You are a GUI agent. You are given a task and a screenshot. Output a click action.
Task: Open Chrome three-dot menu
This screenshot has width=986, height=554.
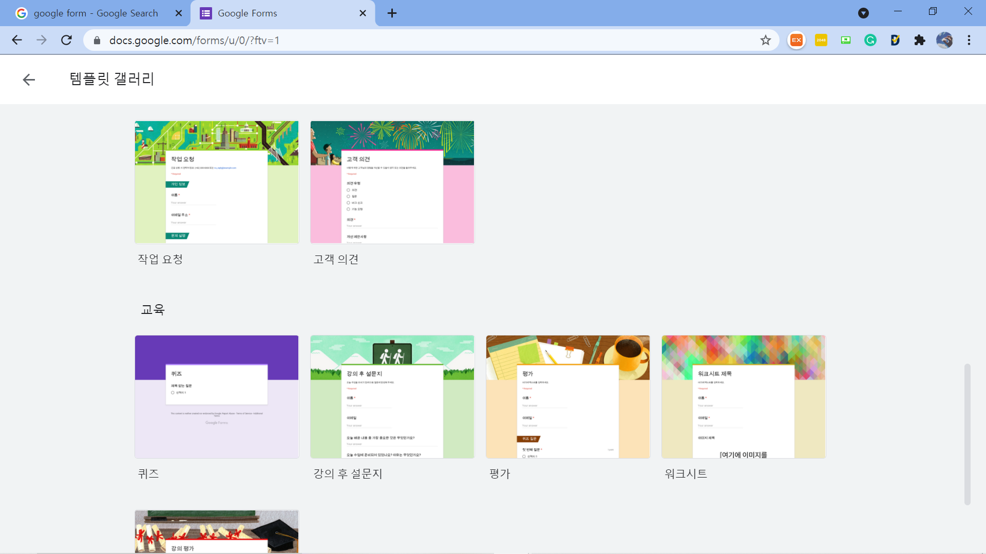pos(969,40)
